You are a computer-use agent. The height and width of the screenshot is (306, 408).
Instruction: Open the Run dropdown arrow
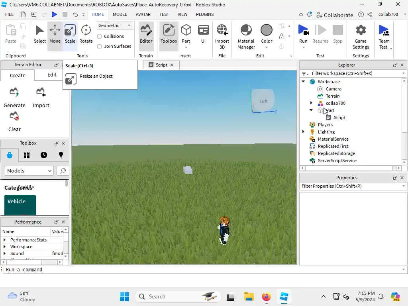pos(303,47)
